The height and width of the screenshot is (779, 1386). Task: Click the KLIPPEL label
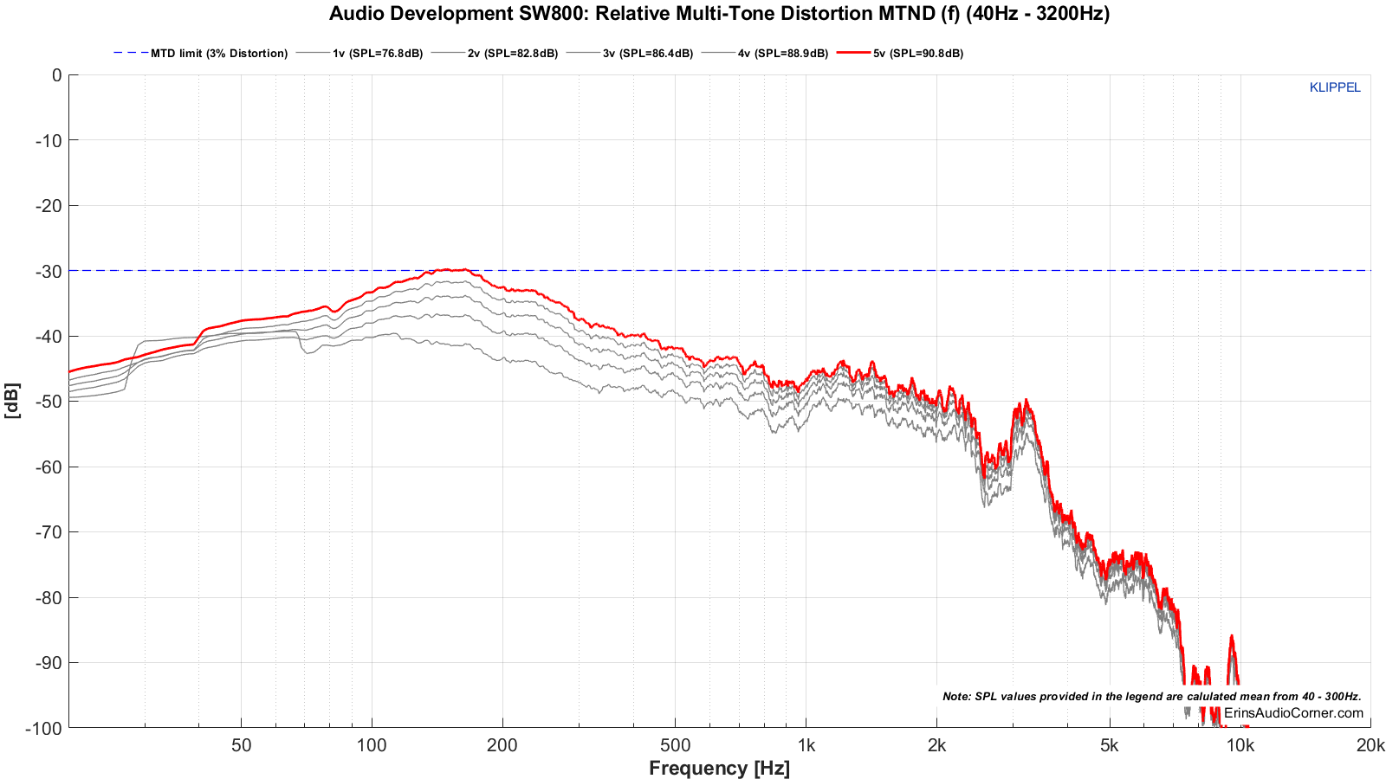click(x=1335, y=87)
